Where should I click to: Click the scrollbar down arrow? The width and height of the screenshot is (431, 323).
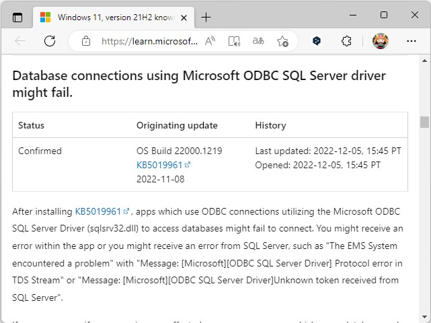coord(424,318)
